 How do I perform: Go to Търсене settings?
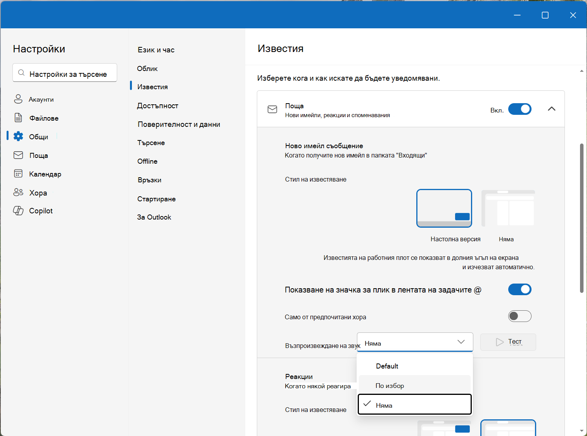[x=151, y=143]
